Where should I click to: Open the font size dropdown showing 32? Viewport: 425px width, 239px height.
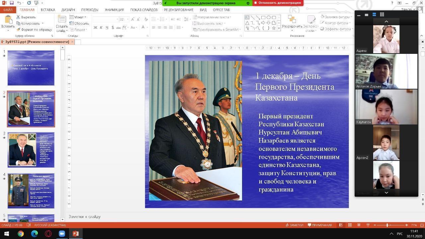tap(127, 19)
